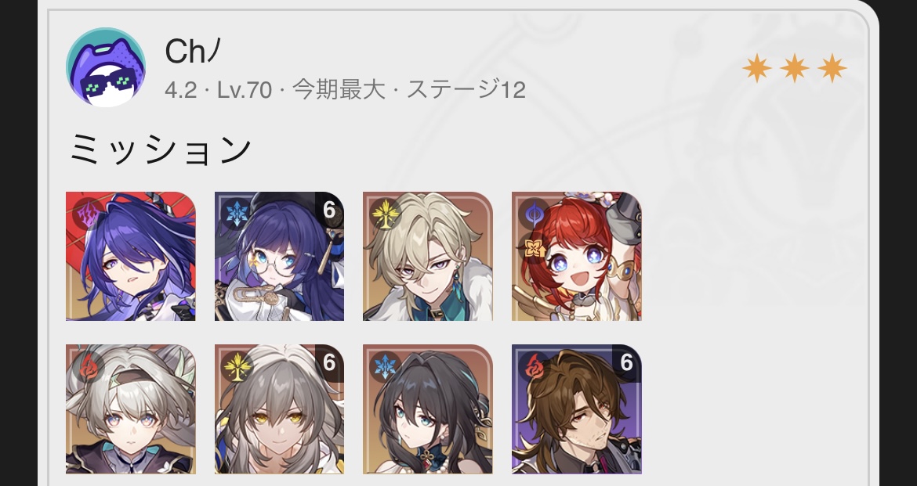Click the golden path icon on the red-haired girl
The image size is (917, 486).
(x=533, y=249)
